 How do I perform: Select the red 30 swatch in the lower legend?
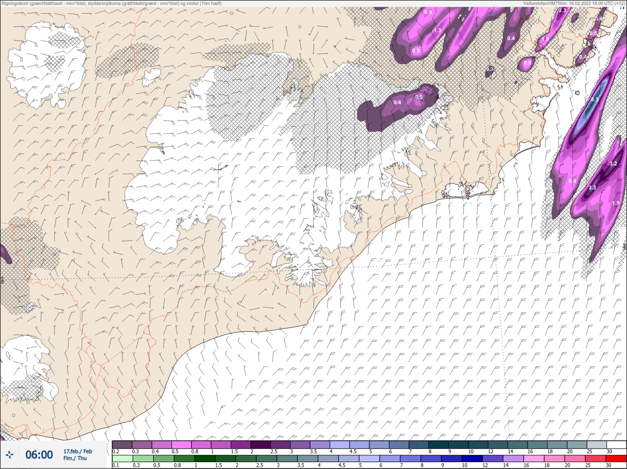(616, 459)
